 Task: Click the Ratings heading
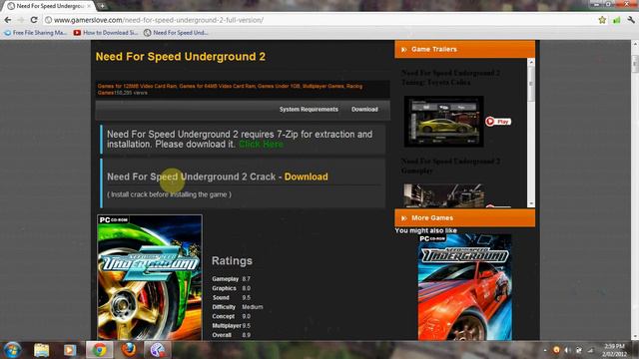(232, 261)
